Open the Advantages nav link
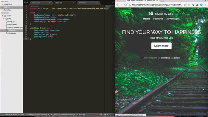The width and height of the screenshot is (208, 117). click(173, 19)
